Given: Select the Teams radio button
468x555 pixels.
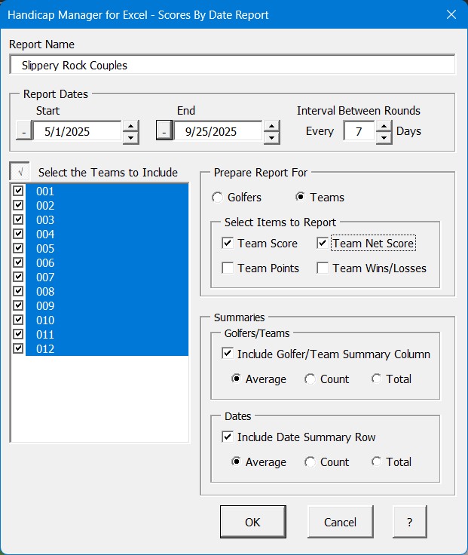Looking at the screenshot, I should point(301,197).
